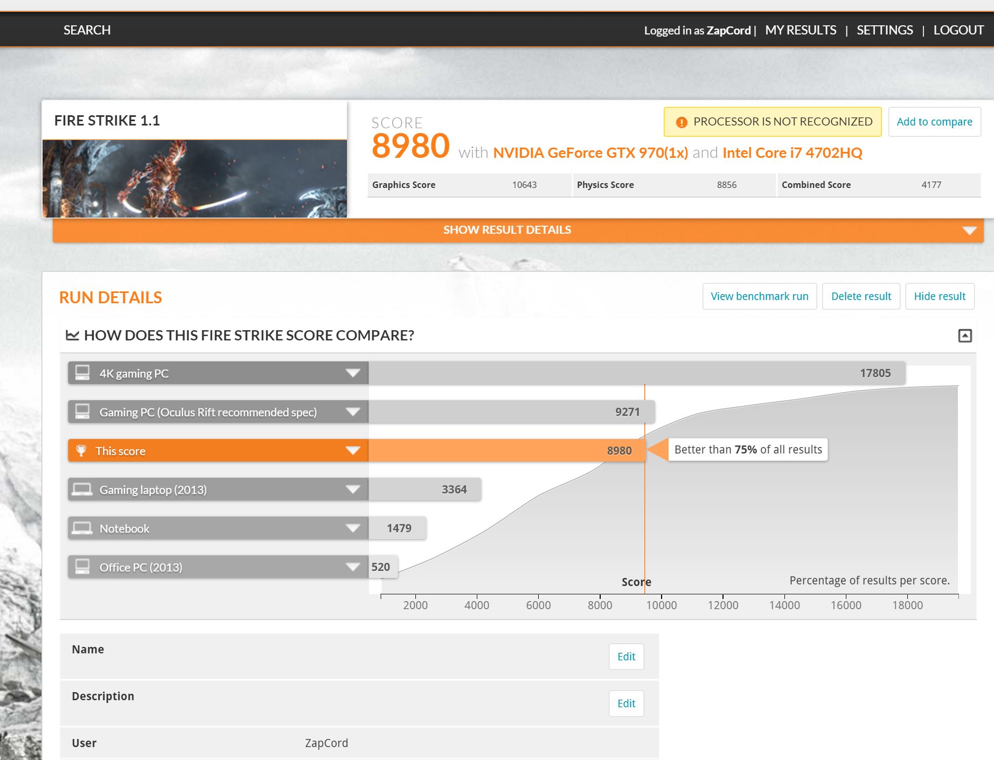This screenshot has height=760, width=994.
Task: Click the ZapCord value in the User row
Action: tap(326, 743)
